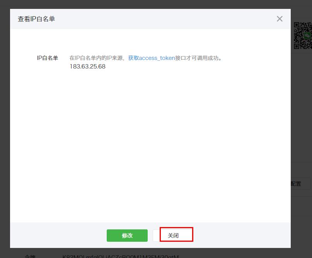Select the IP白名单 field label

coord(47,58)
